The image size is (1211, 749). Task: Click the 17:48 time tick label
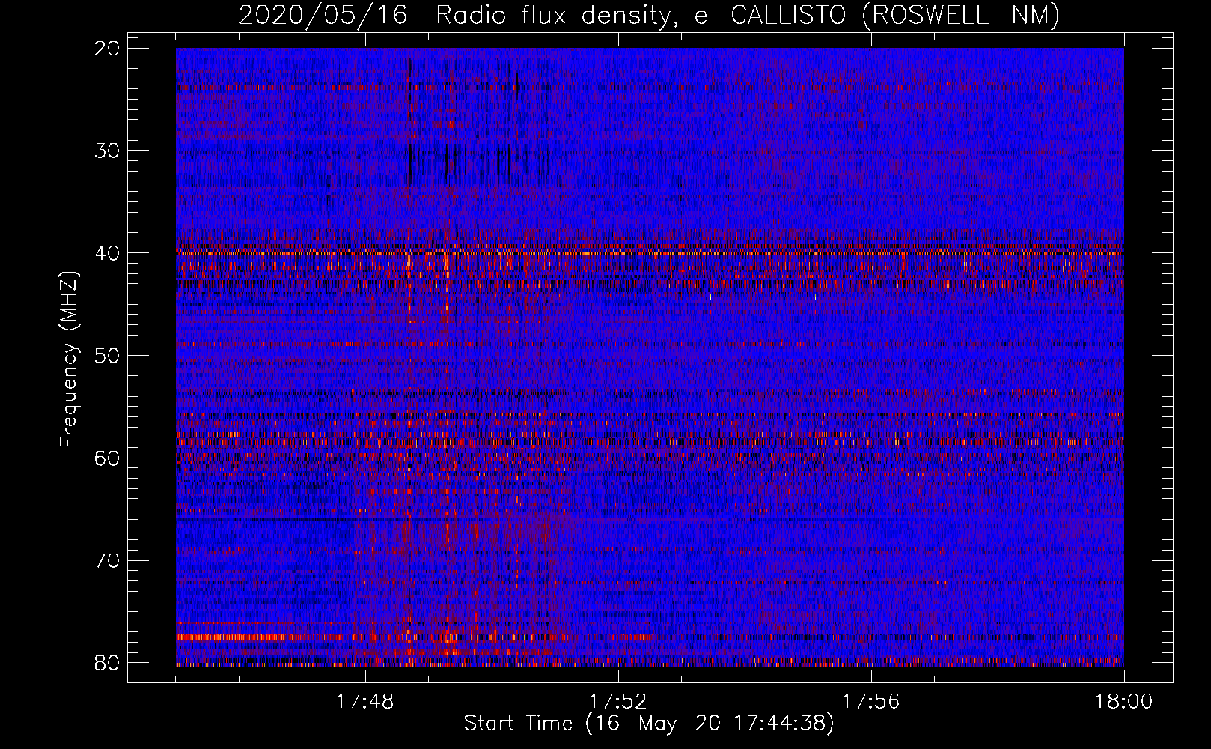[365, 702]
